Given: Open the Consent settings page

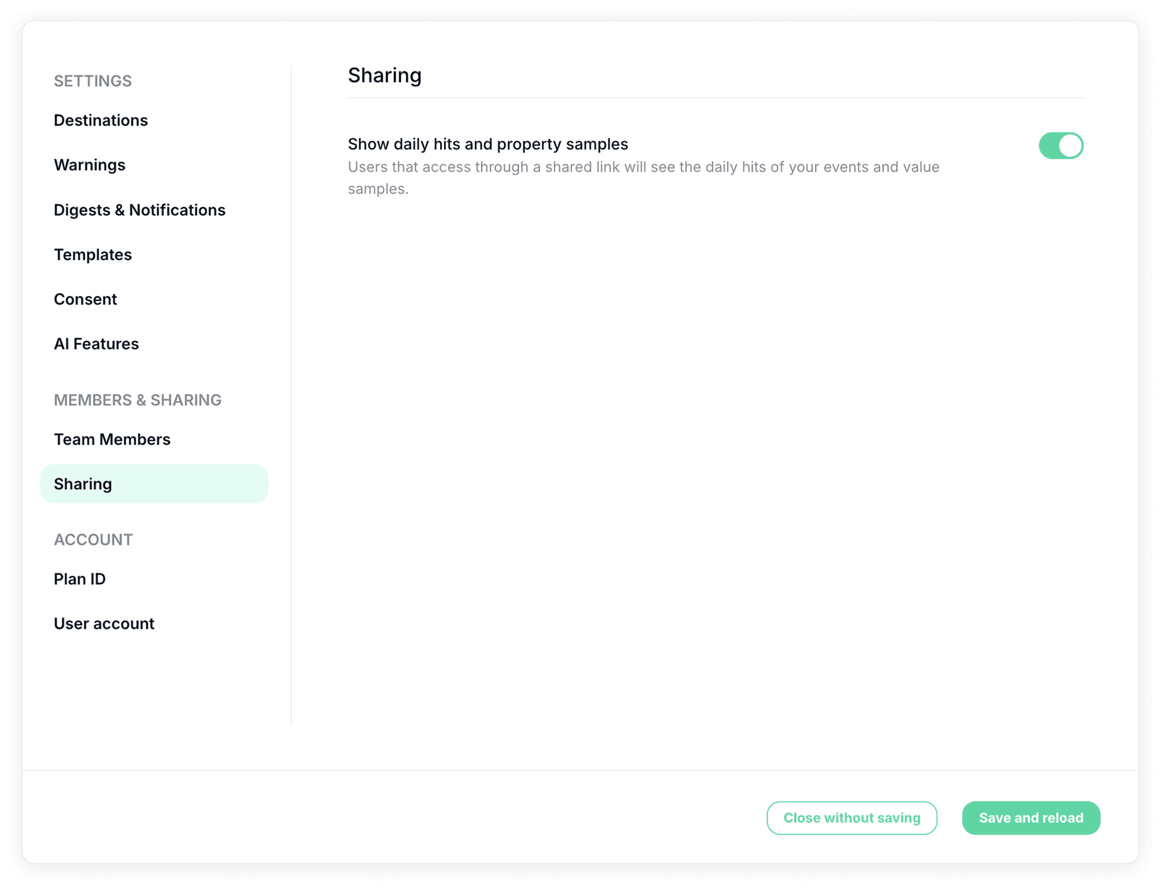Looking at the screenshot, I should tap(85, 299).
